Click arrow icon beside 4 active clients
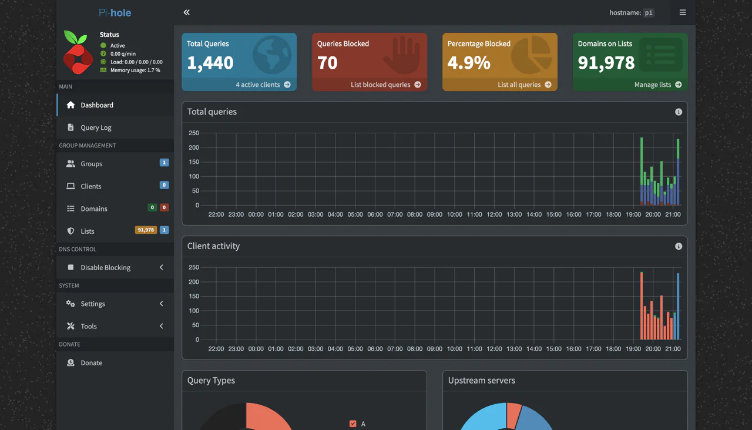752x430 pixels. pos(287,85)
